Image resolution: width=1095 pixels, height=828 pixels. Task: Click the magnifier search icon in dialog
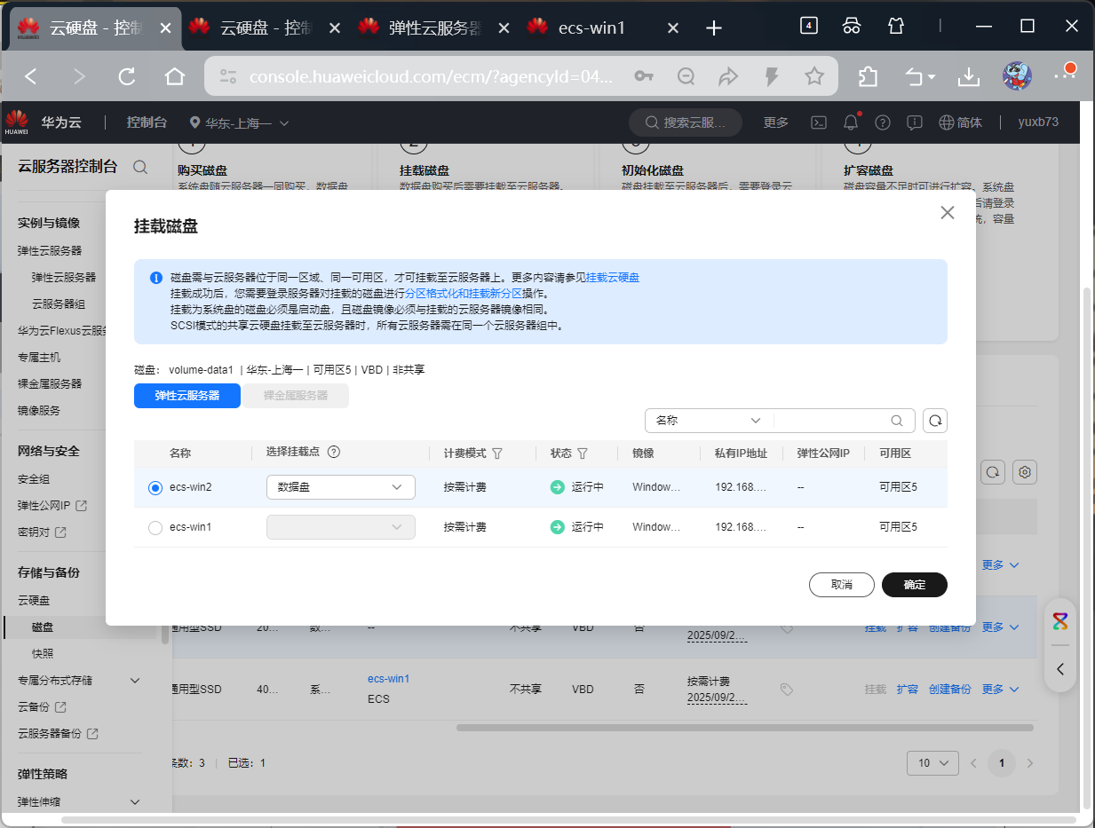[898, 421]
